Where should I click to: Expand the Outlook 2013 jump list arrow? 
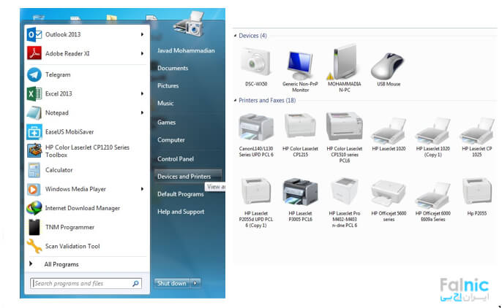[142, 34]
